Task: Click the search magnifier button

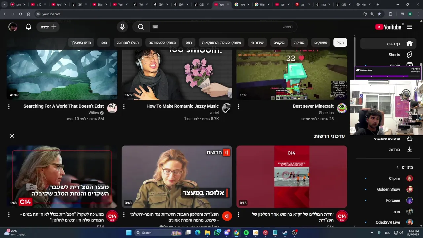Action: (141, 27)
